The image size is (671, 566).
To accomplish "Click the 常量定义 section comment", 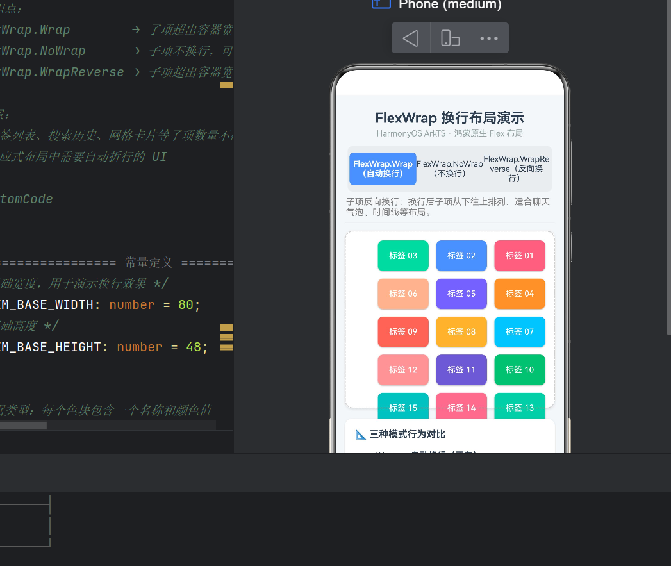I will (149, 262).
